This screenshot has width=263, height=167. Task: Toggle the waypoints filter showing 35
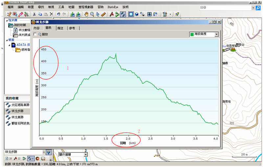coord(17,158)
